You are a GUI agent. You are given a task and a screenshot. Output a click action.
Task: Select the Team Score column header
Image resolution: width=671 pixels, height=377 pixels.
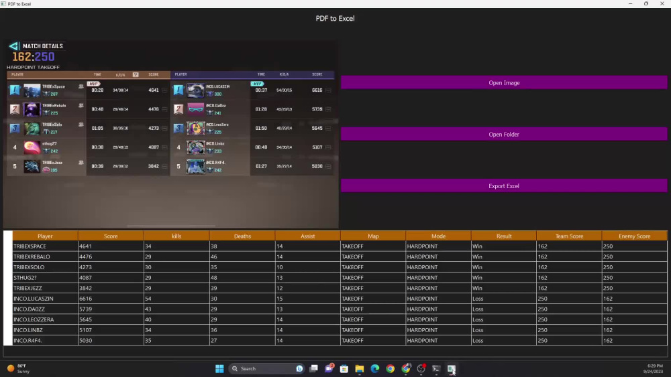(x=569, y=236)
